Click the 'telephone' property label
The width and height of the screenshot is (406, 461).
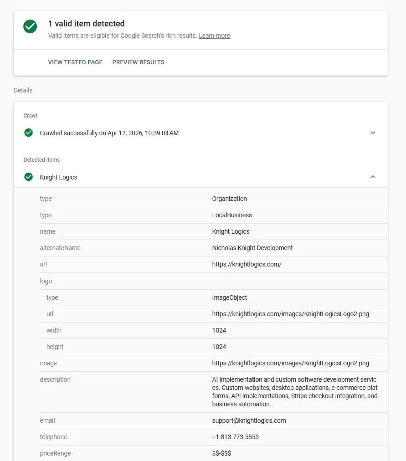pyautogui.click(x=53, y=437)
